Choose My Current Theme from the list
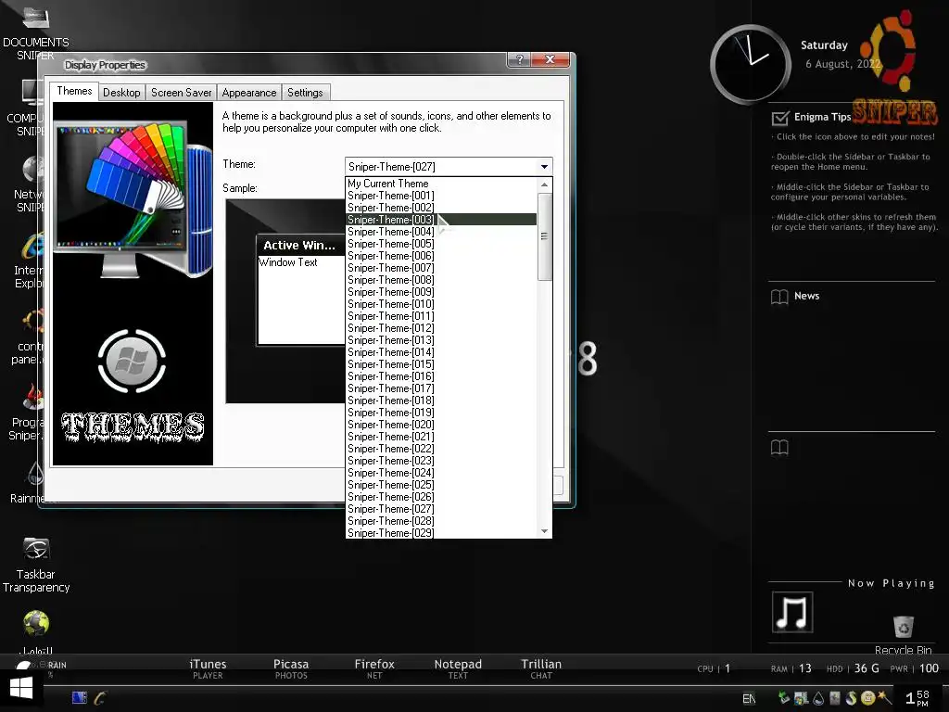The image size is (949, 712). [441, 184]
